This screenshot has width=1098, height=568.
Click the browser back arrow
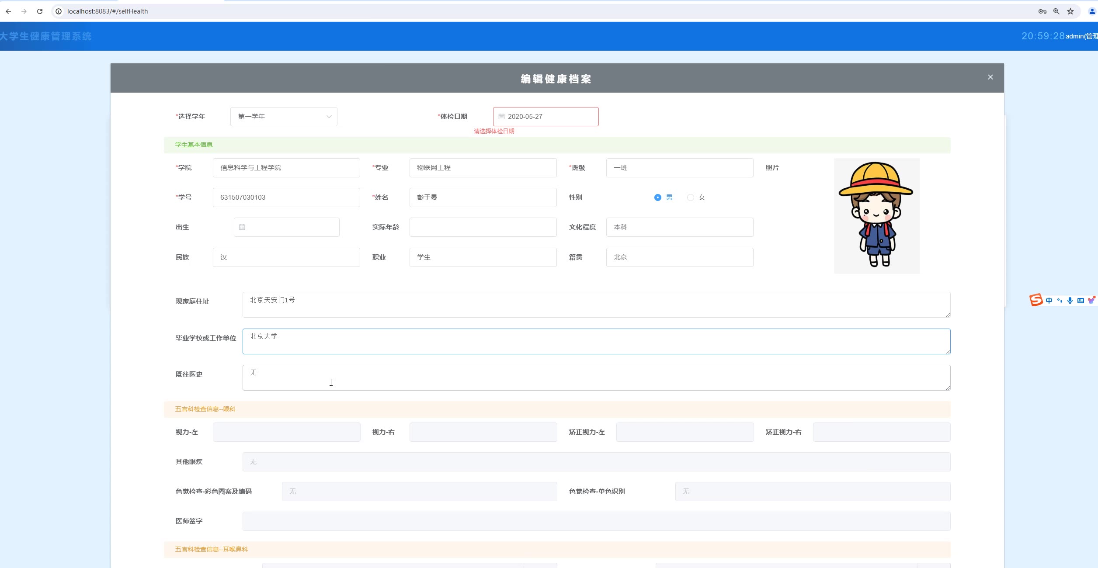tap(8, 11)
